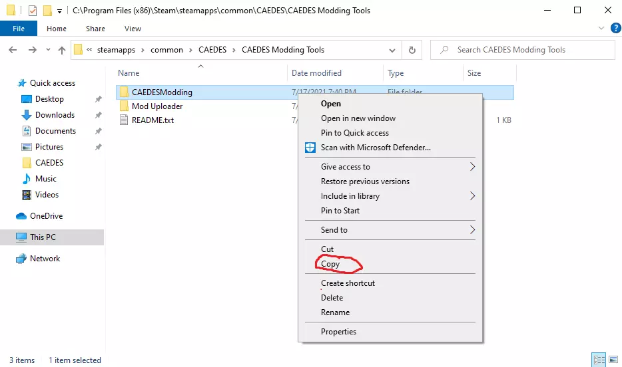Sort files by the Name column
Viewport: 622px width, 367px height.
(x=129, y=73)
